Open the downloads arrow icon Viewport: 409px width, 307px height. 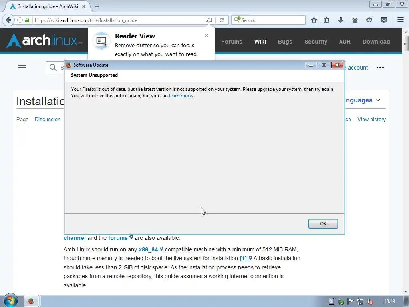click(341, 20)
